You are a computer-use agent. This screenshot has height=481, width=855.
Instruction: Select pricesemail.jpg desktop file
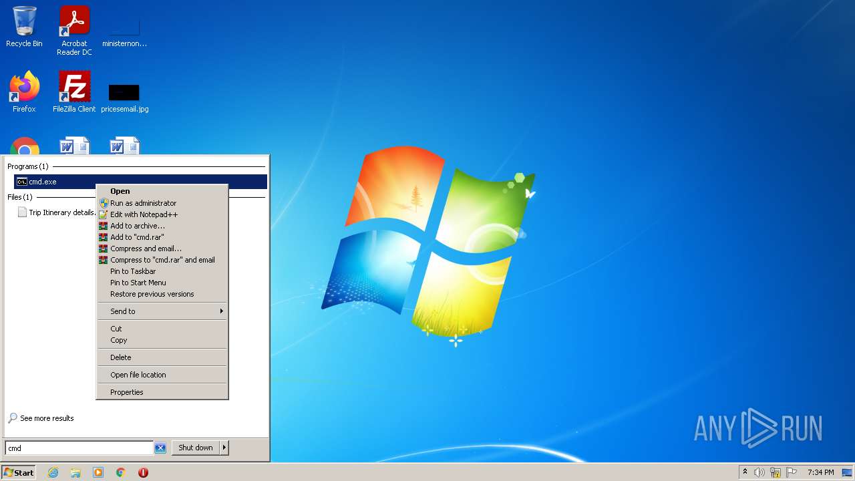coord(125,98)
